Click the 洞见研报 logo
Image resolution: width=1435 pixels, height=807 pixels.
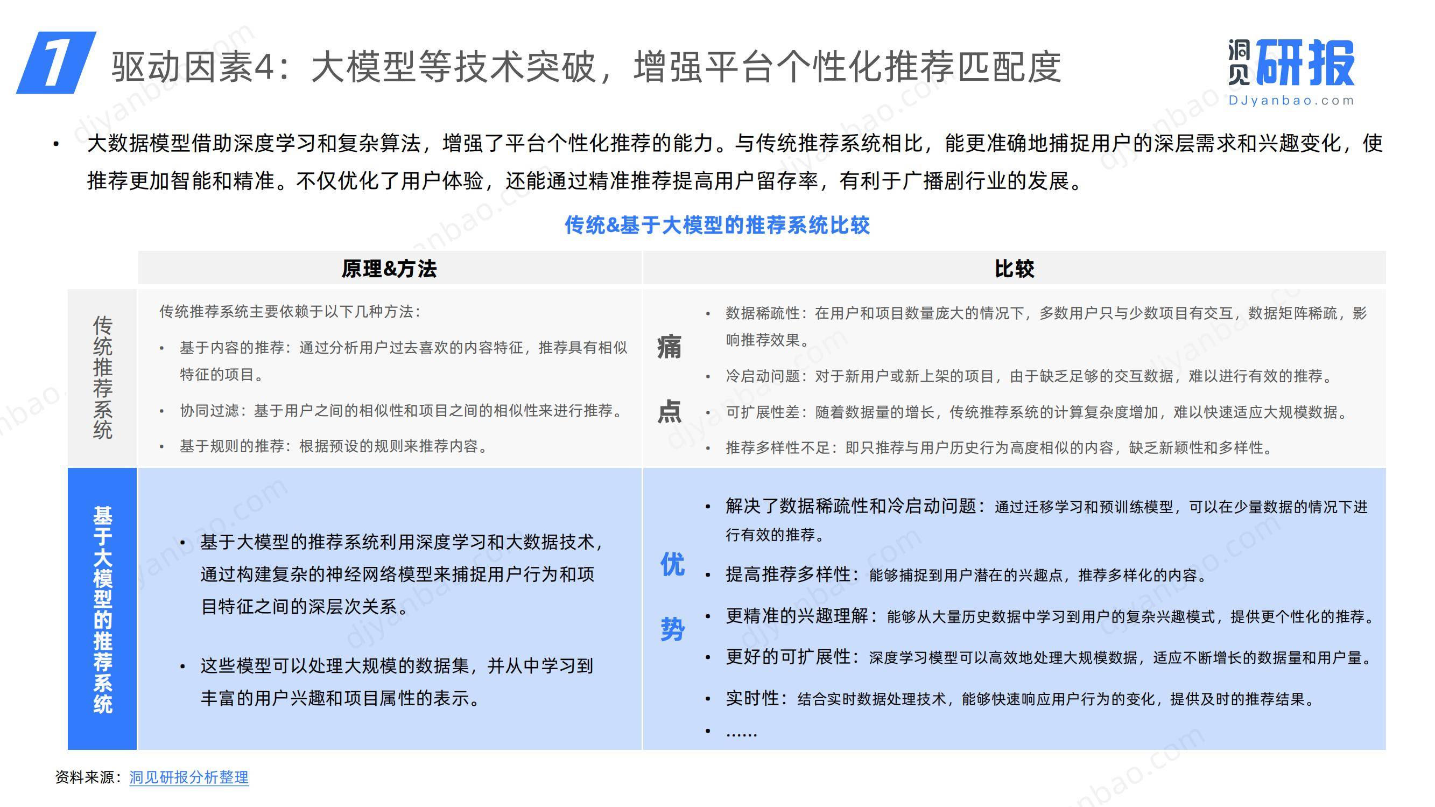coord(1291,63)
